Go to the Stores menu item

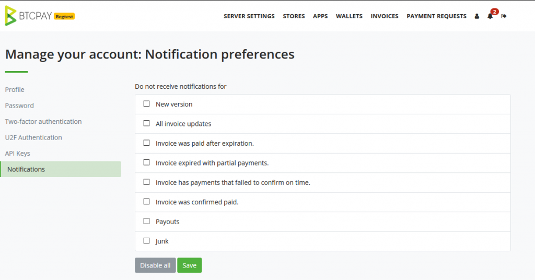pos(294,16)
